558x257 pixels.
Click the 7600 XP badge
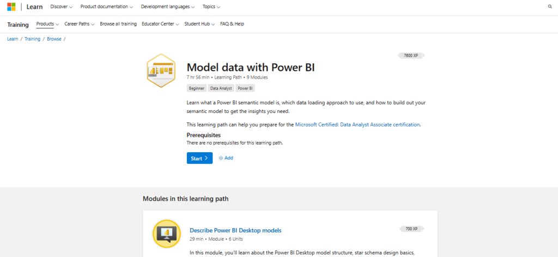point(411,56)
